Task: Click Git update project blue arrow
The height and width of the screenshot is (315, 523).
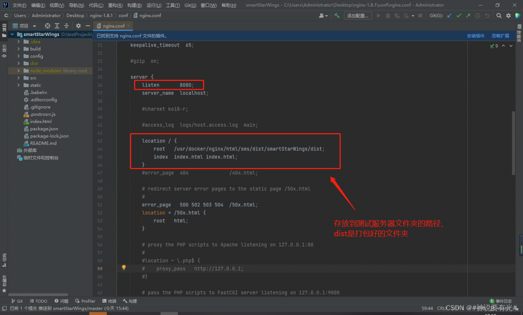Action: pos(449,16)
